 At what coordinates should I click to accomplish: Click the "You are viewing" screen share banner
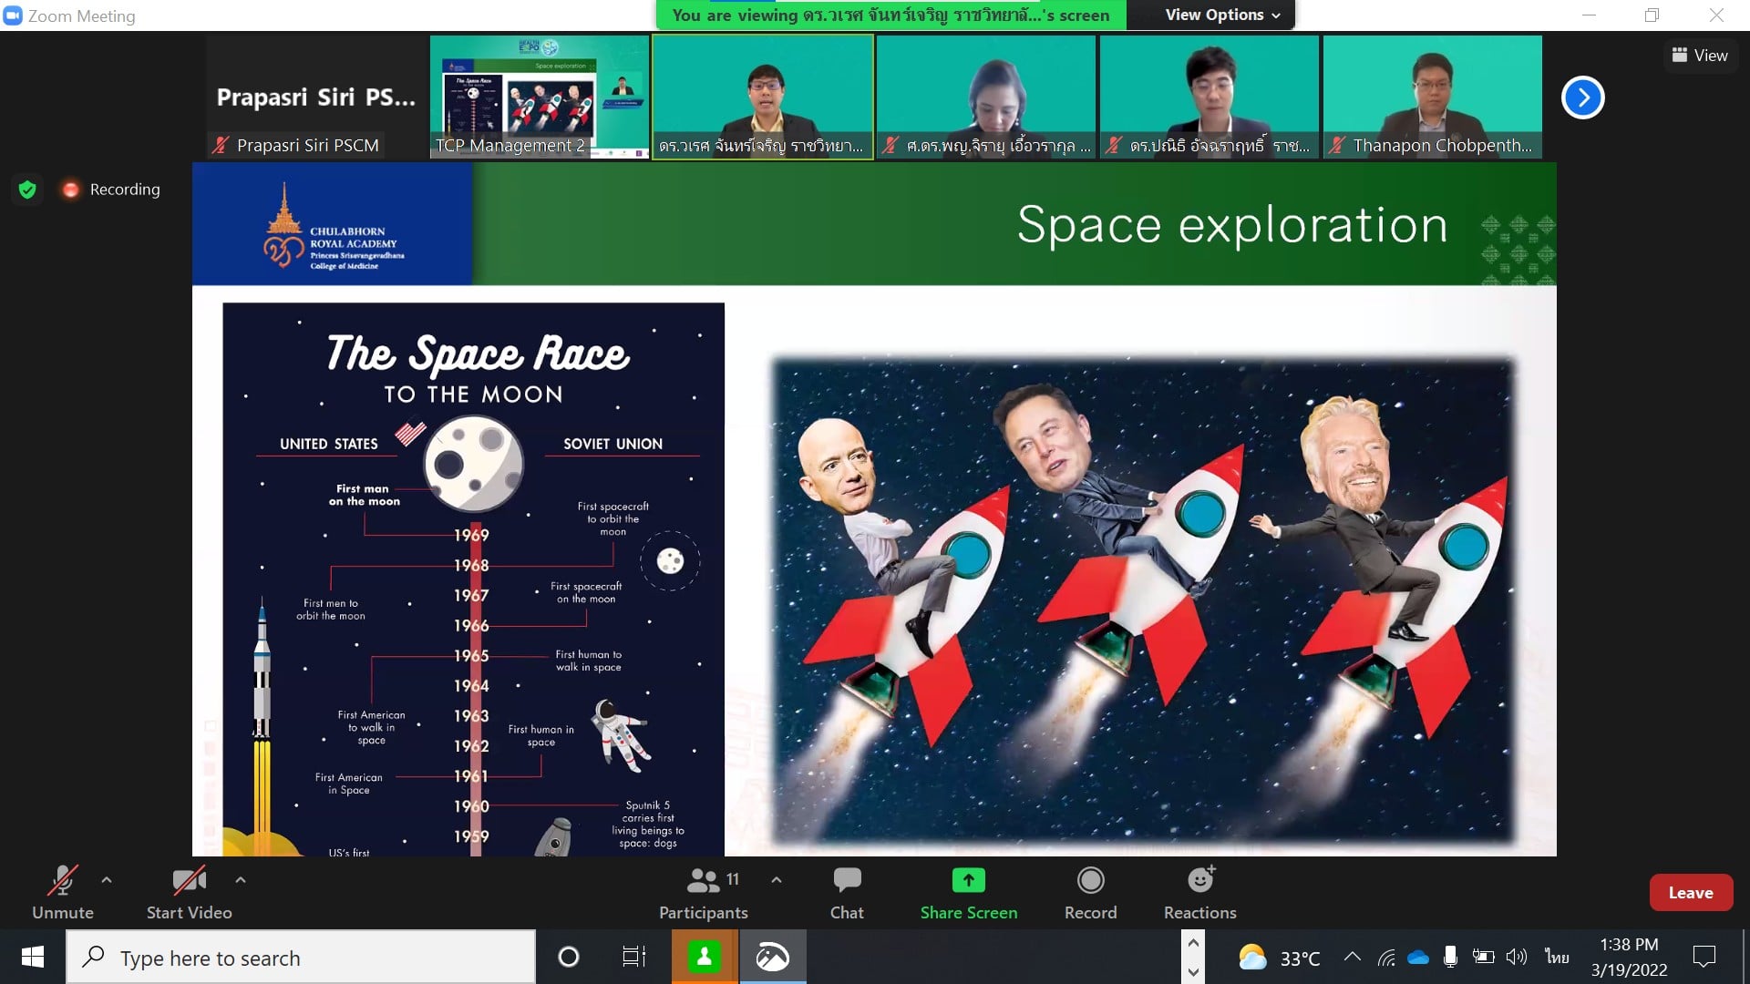(x=890, y=15)
